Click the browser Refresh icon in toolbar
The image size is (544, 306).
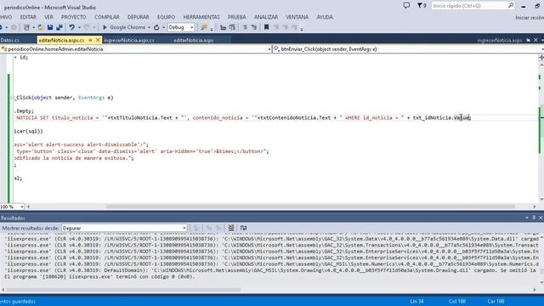point(156,27)
